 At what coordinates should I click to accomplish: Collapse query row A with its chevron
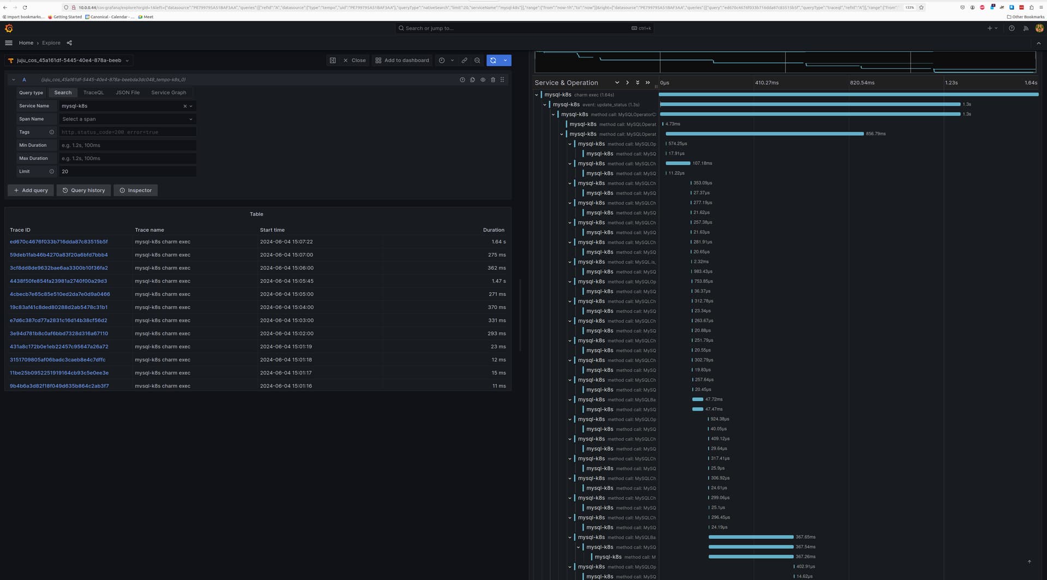(14, 80)
